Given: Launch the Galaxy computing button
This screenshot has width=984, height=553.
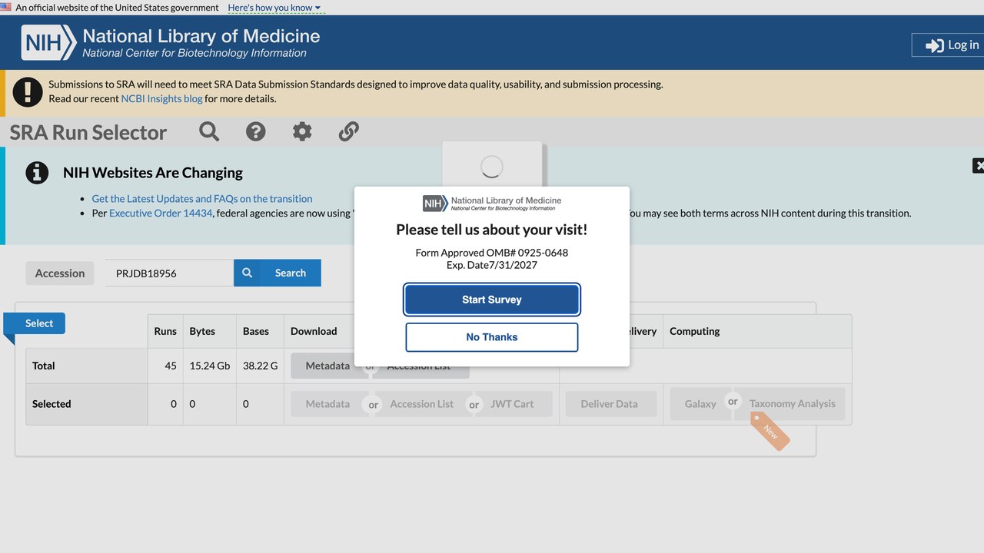Looking at the screenshot, I should [x=700, y=404].
